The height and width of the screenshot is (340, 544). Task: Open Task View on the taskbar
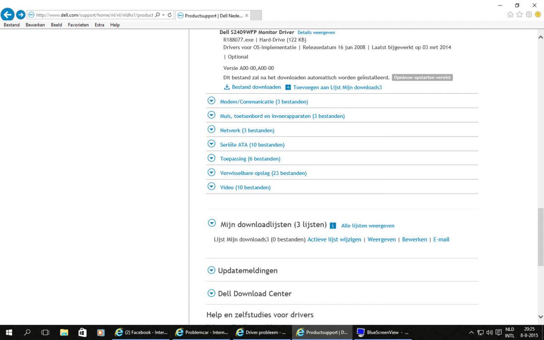pos(45,332)
